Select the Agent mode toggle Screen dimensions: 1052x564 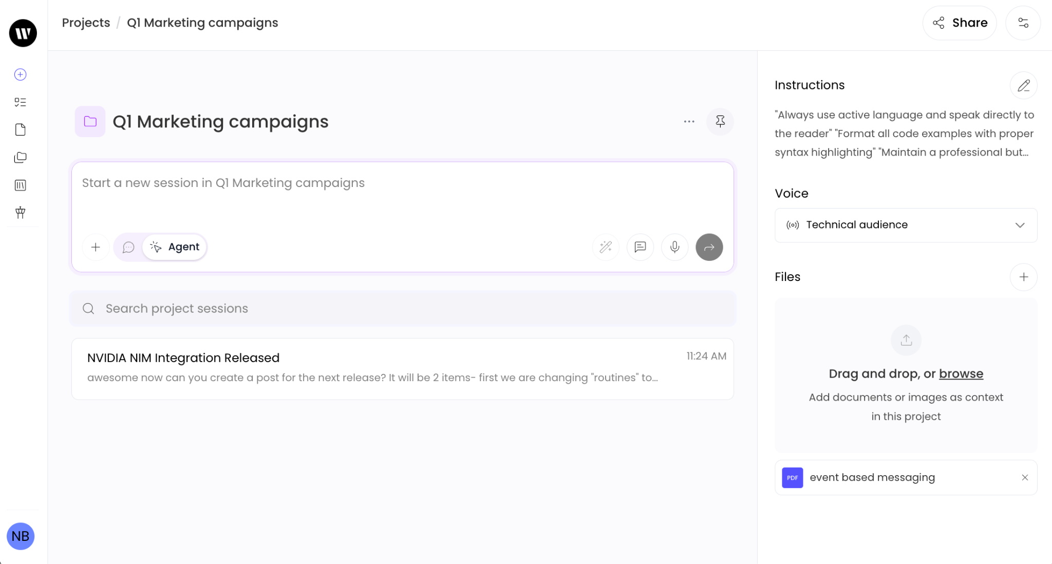[175, 247]
